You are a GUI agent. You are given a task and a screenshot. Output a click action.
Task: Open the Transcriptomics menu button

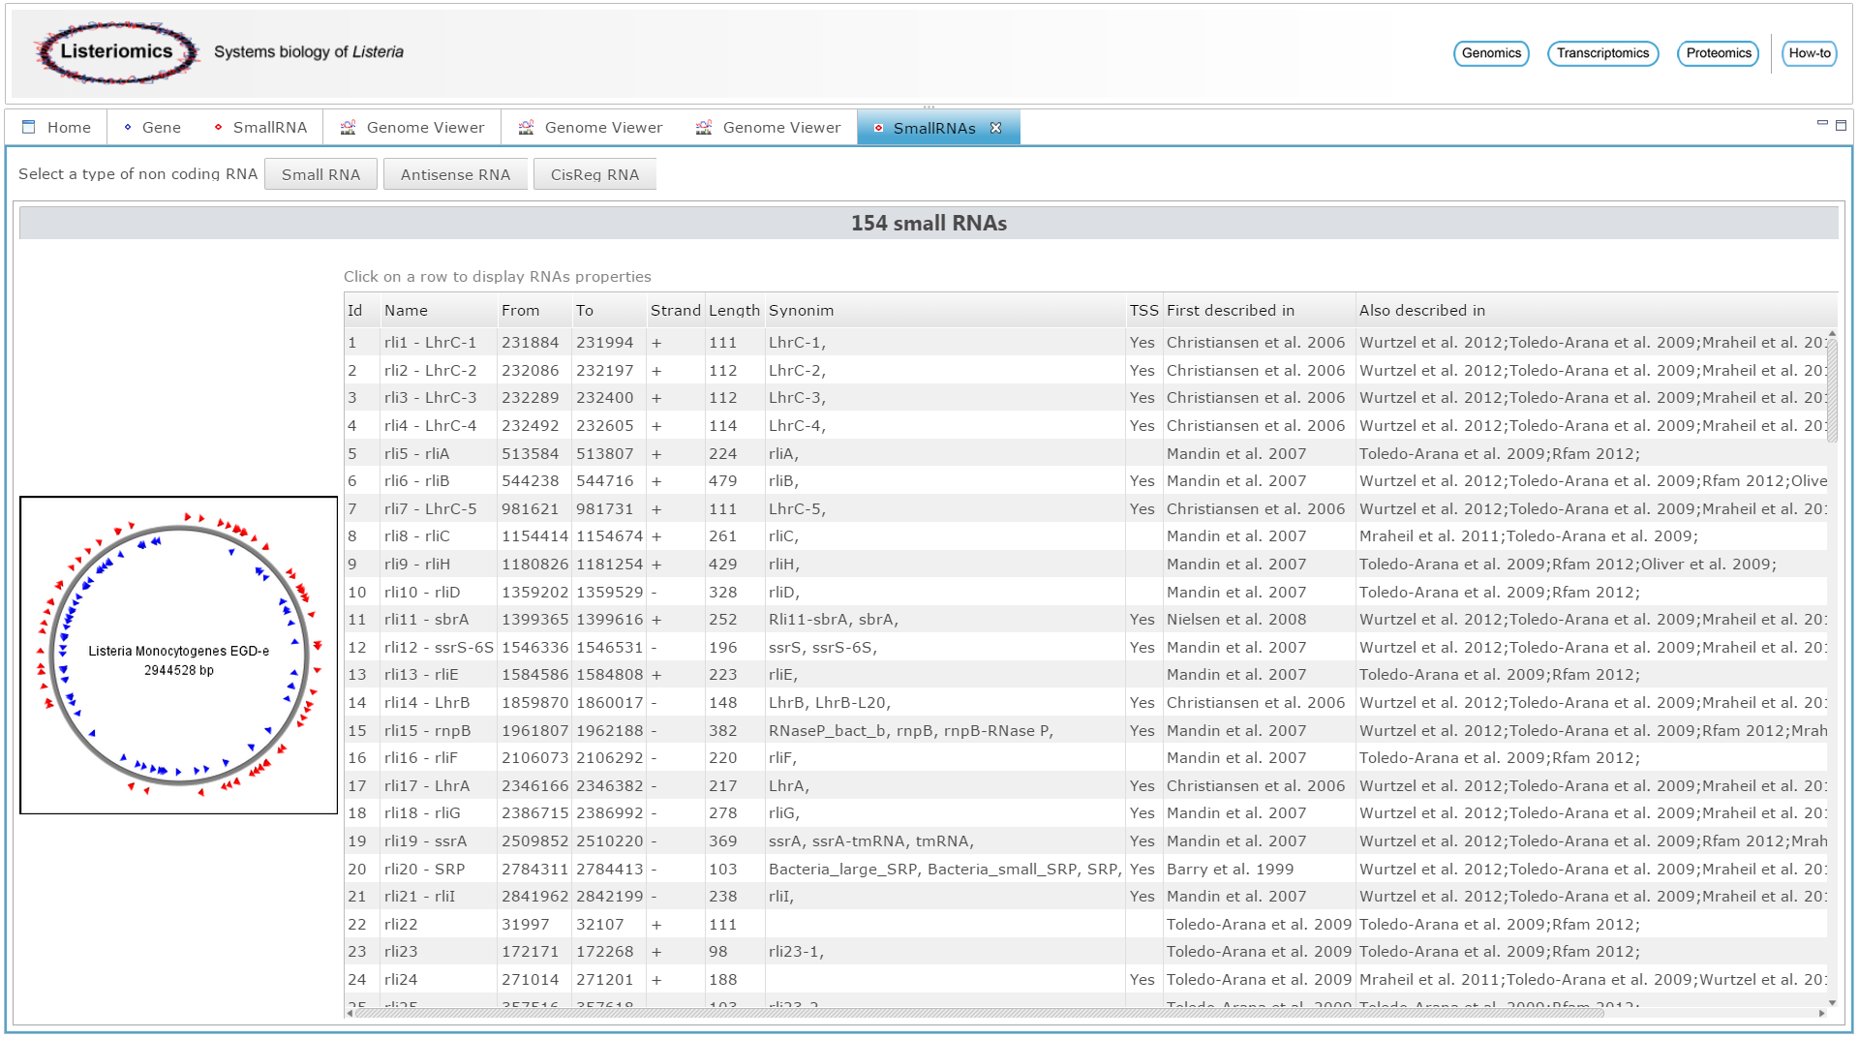point(1602,53)
